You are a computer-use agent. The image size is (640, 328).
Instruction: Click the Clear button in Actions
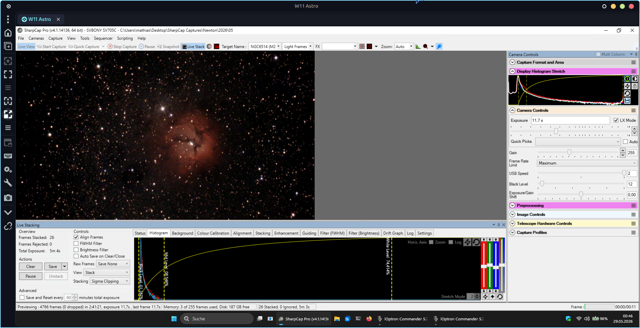pyautogui.click(x=31, y=267)
